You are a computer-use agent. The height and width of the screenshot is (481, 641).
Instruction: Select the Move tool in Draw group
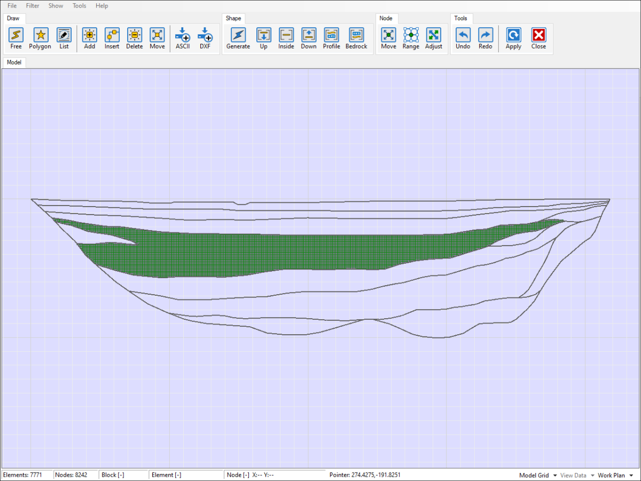pyautogui.click(x=157, y=39)
